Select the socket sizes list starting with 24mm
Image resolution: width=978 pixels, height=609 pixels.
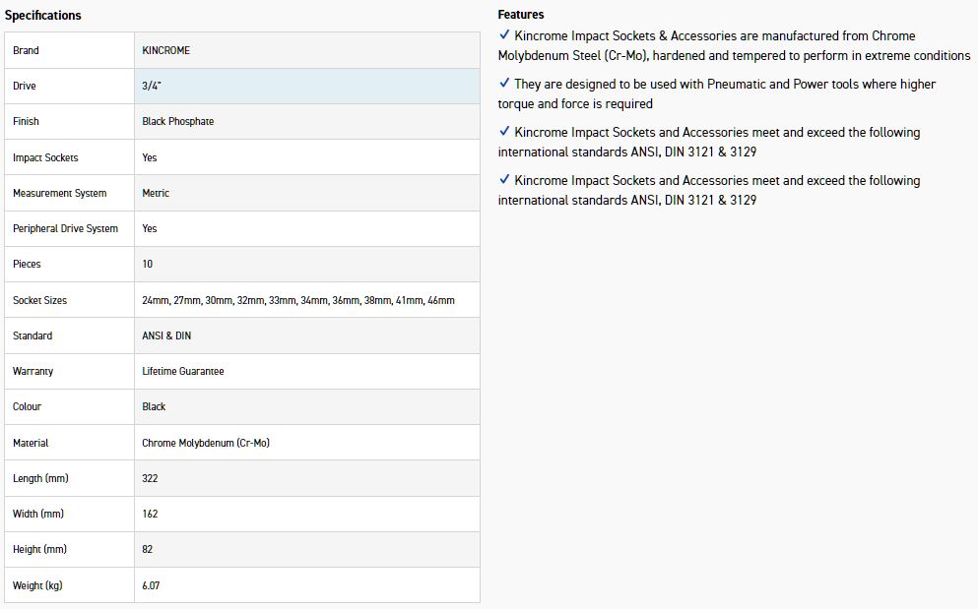[x=297, y=300]
